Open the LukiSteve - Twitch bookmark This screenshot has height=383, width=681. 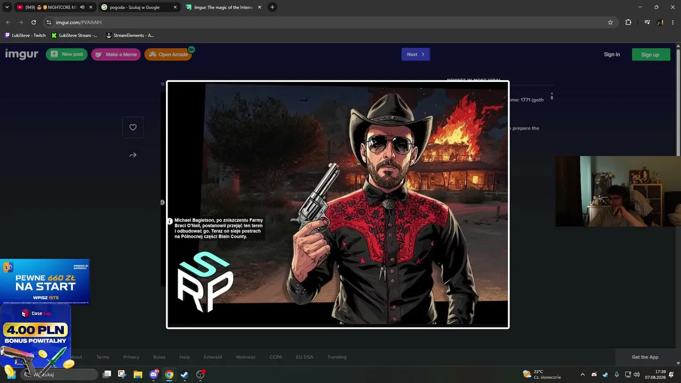[25, 36]
